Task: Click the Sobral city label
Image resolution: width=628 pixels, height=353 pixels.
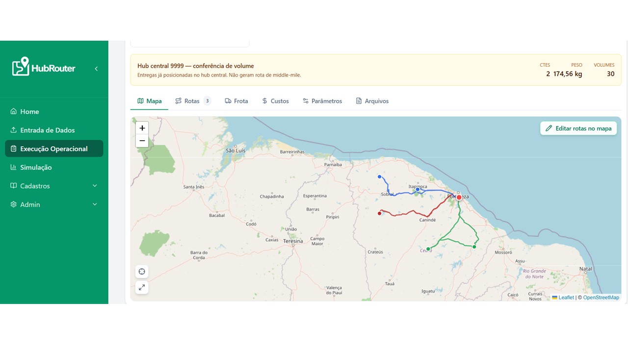Action: pyautogui.click(x=388, y=195)
